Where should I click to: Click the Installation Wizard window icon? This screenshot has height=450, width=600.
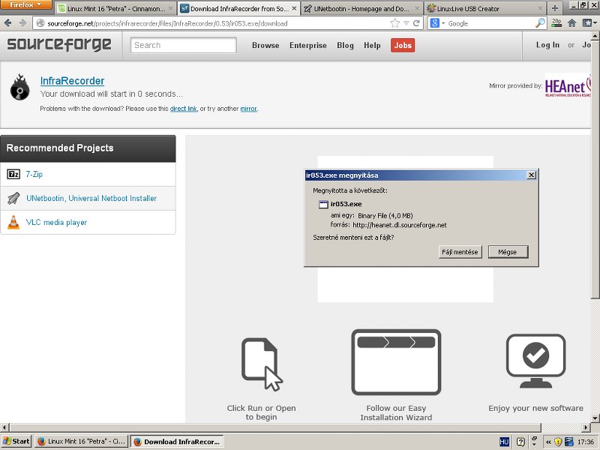coord(396,362)
